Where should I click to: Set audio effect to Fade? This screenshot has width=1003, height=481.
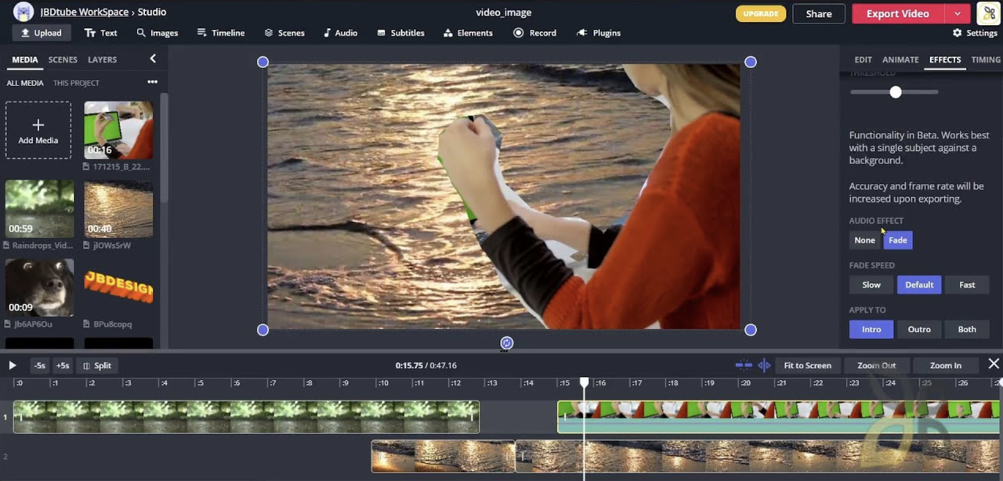[898, 240]
